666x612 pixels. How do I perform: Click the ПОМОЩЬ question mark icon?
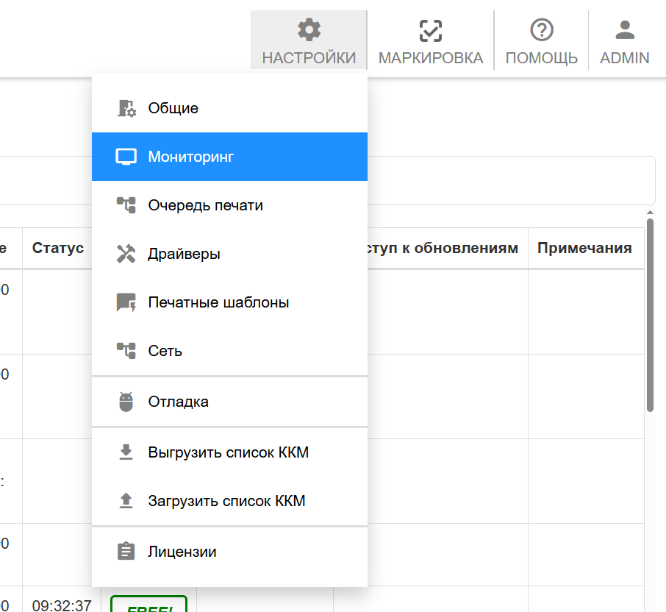[541, 30]
